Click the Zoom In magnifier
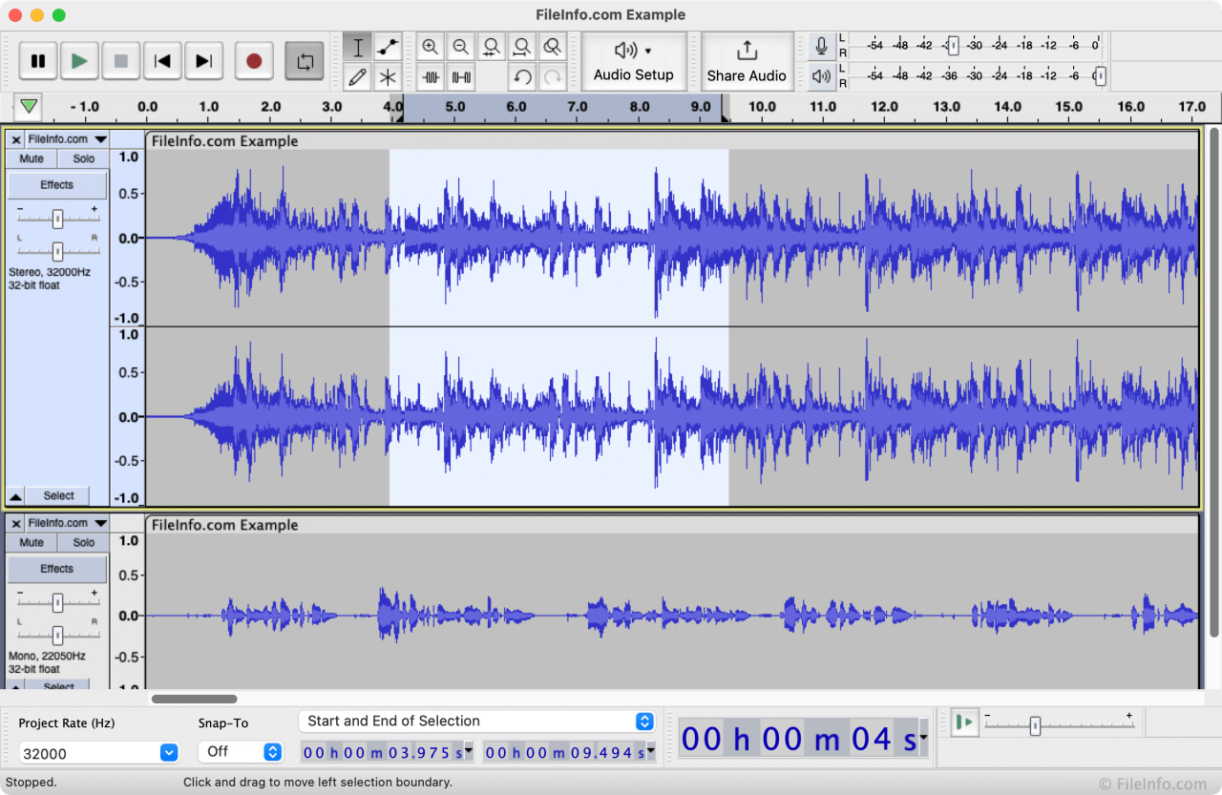1222x795 pixels. [431, 47]
